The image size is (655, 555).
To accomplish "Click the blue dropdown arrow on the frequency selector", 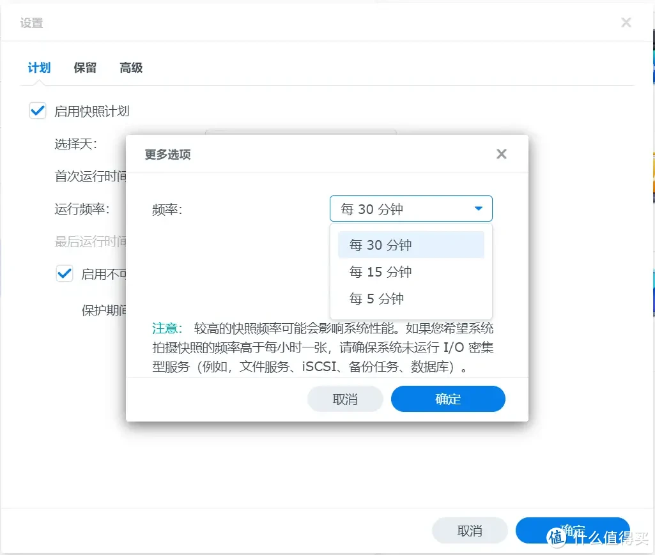I will [478, 208].
